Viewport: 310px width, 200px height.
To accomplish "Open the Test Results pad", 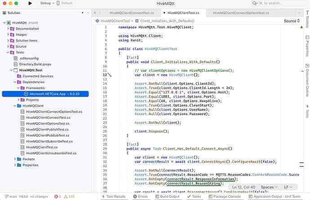I will tap(114, 197).
